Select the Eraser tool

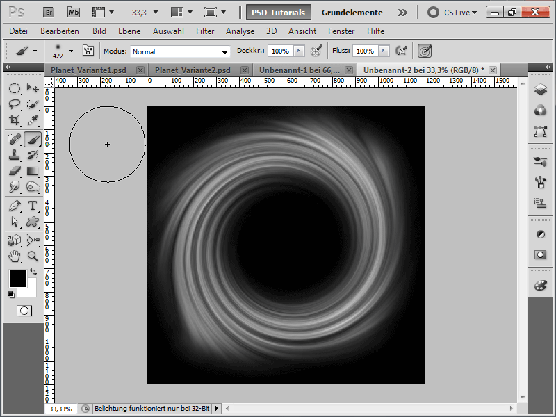click(14, 171)
